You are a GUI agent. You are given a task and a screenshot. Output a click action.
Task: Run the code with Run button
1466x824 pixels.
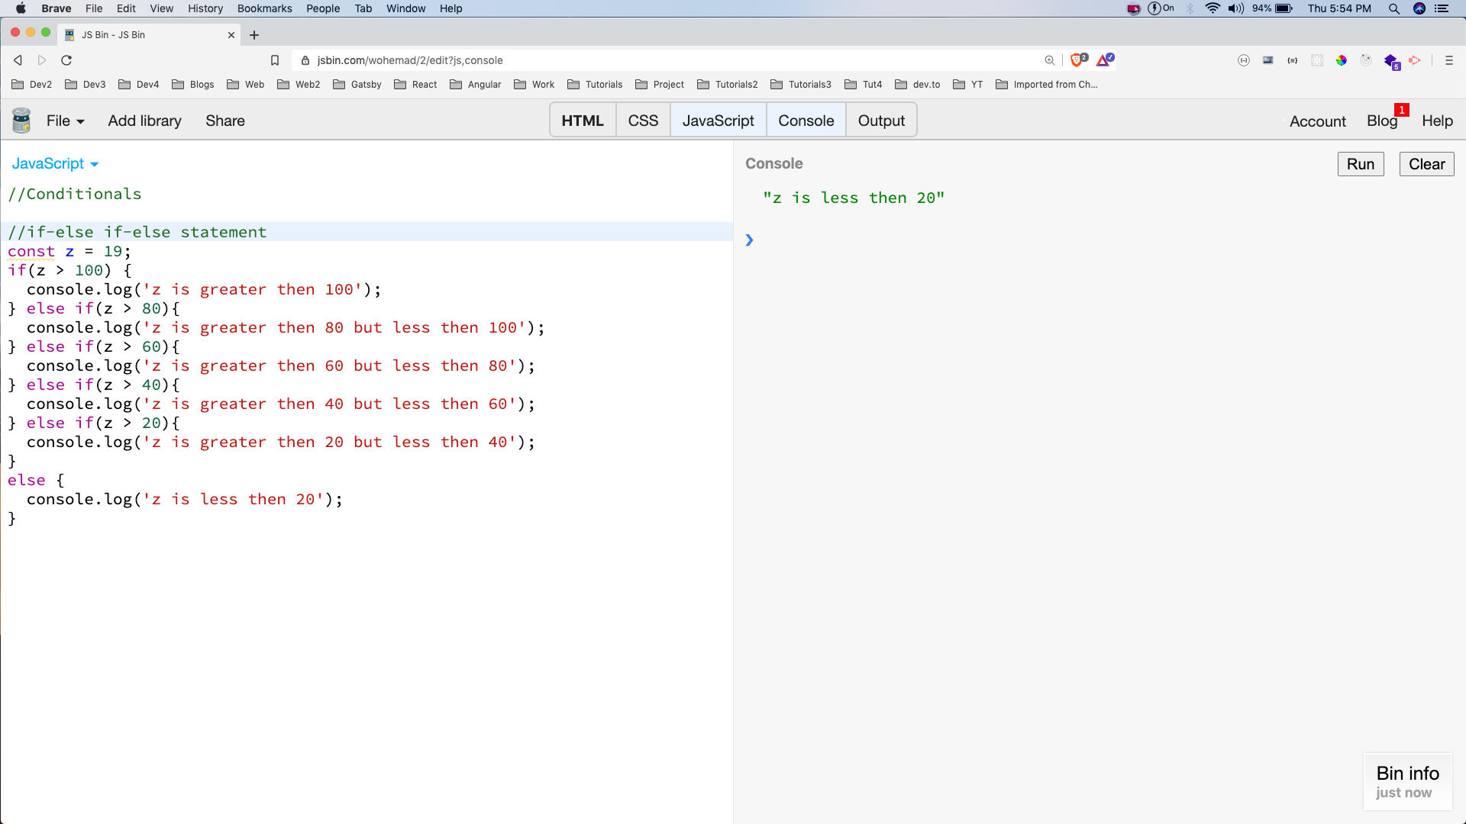click(x=1361, y=164)
